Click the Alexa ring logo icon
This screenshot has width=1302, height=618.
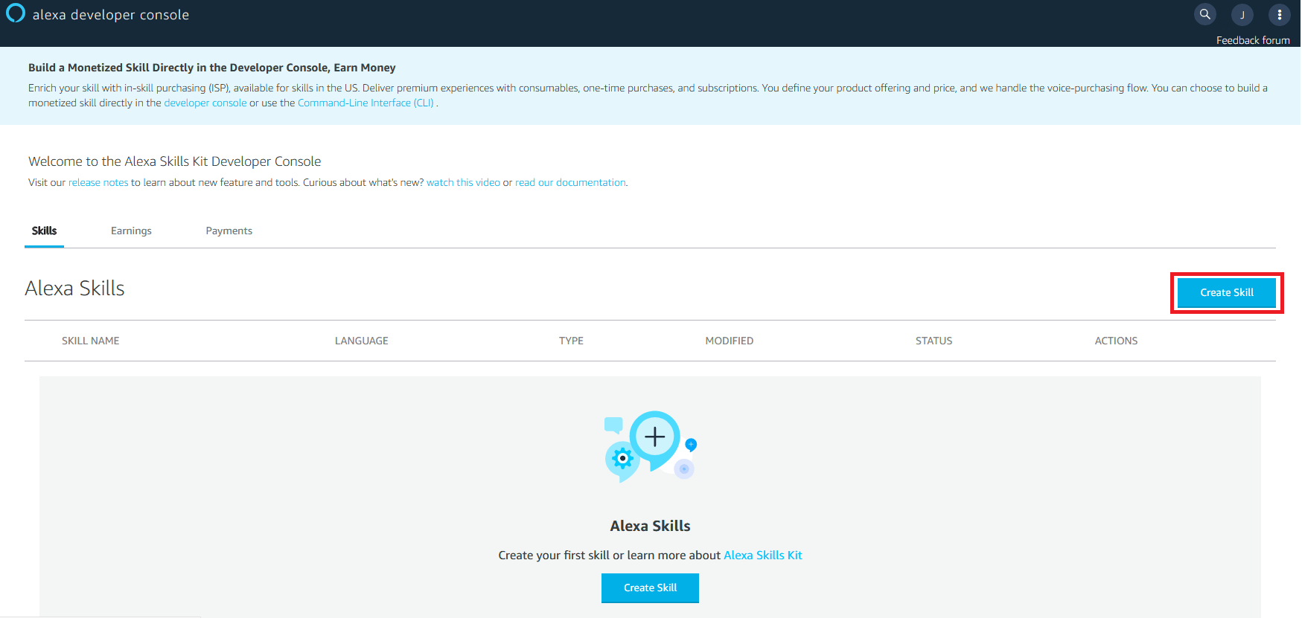(x=15, y=13)
